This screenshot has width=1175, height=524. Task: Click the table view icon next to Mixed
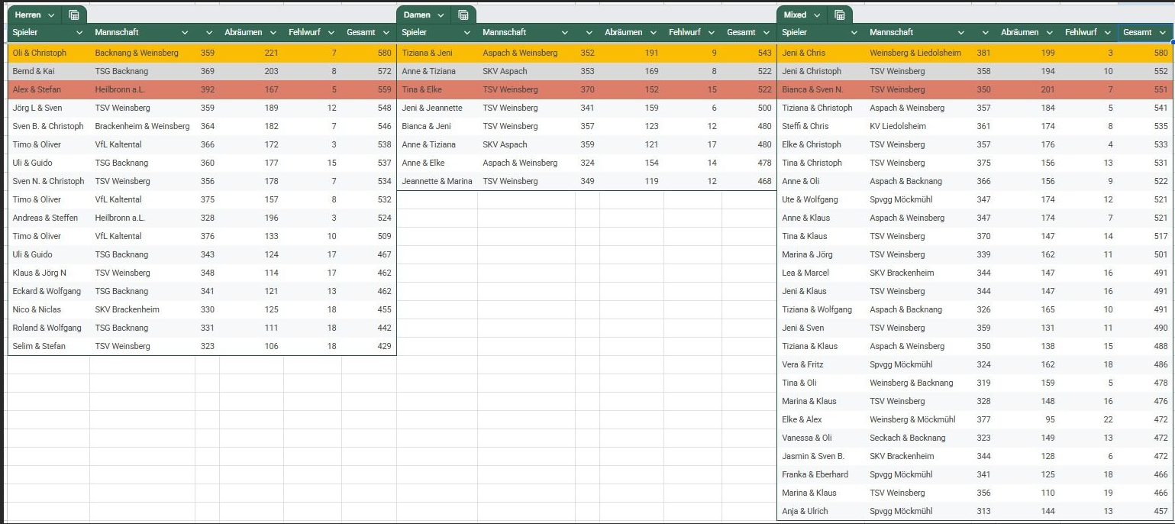[x=839, y=15]
